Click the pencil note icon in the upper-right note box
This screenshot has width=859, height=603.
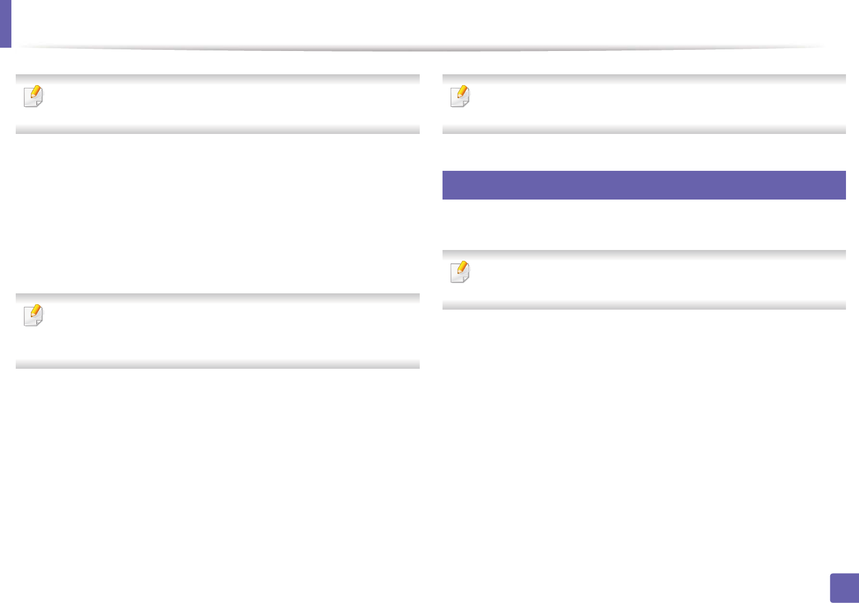460,97
